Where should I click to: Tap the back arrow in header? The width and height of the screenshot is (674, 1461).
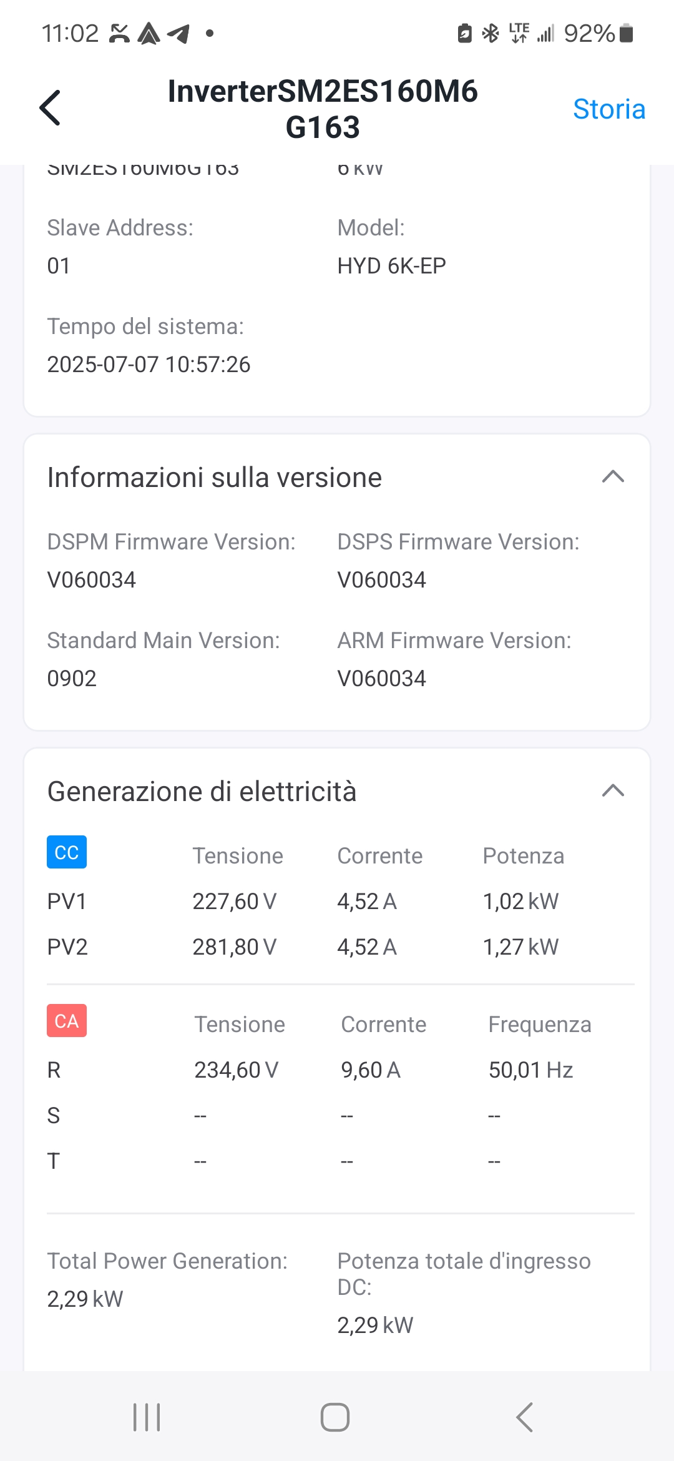50,107
